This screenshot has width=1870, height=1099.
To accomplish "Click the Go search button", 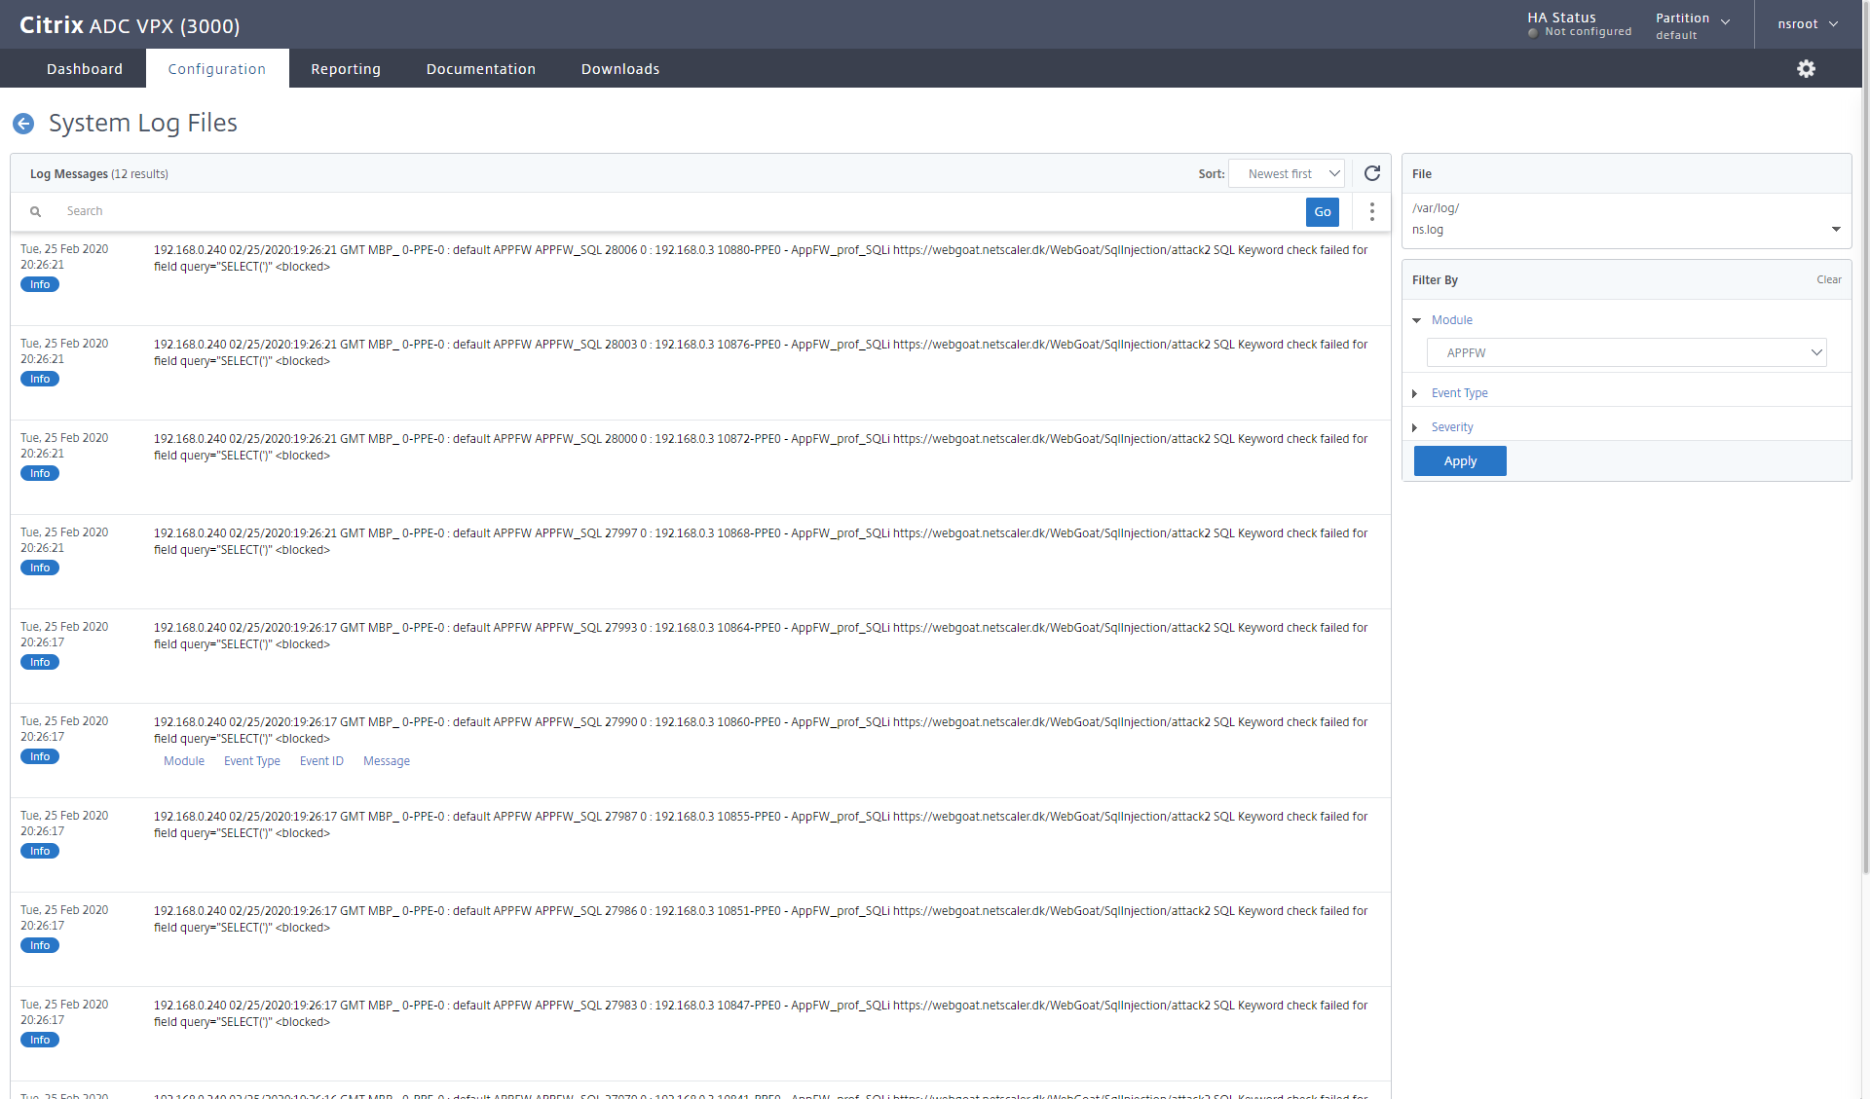I will tap(1323, 212).
